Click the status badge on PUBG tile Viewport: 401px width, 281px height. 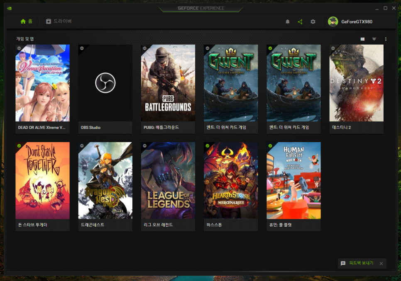(x=145, y=48)
